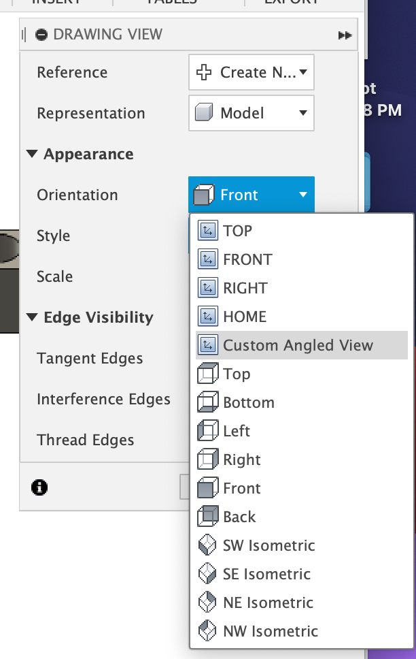Screen dimensions: 416x659
Task: Select the Bottom orientation option
Action: click(247, 402)
